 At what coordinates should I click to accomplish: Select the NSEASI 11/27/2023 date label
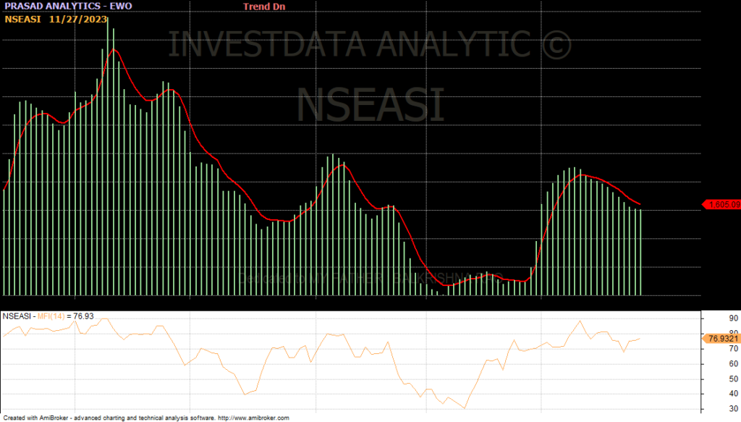click(x=56, y=19)
